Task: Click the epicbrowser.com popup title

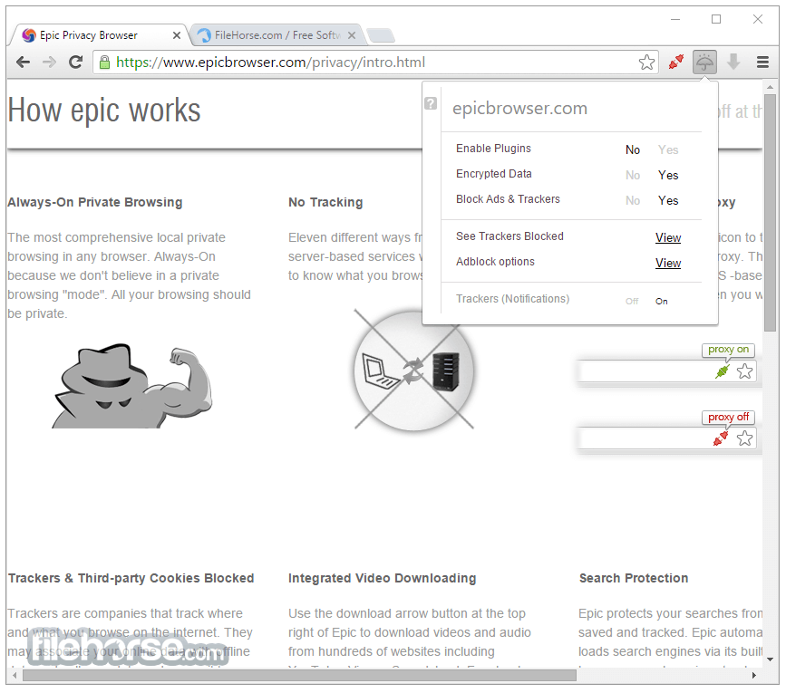Action: coord(519,108)
